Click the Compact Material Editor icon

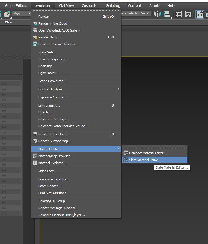[x=126, y=153]
